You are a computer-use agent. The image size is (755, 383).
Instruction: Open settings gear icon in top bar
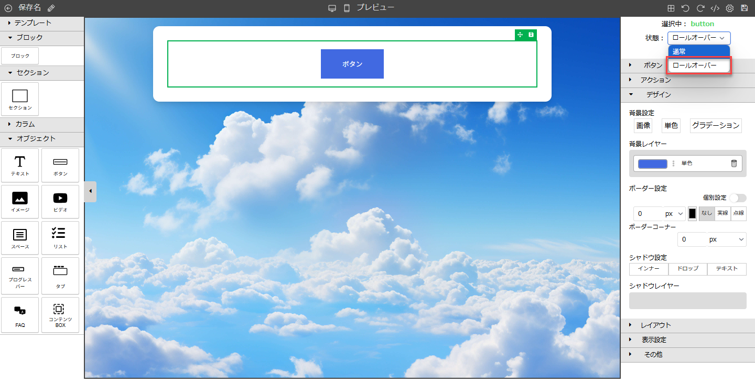coord(729,8)
